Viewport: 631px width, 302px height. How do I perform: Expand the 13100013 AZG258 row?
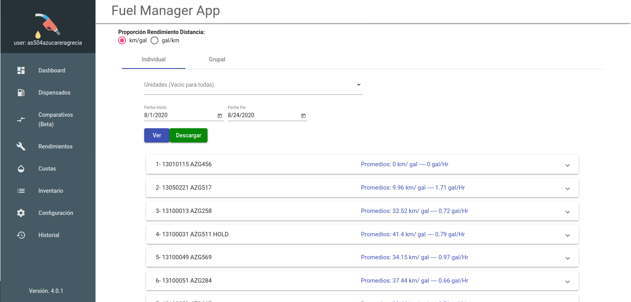click(362, 211)
